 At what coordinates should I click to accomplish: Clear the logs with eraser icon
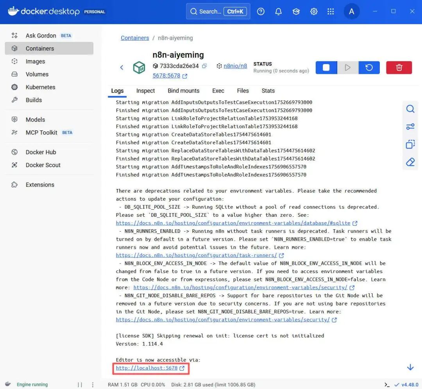coord(410,162)
